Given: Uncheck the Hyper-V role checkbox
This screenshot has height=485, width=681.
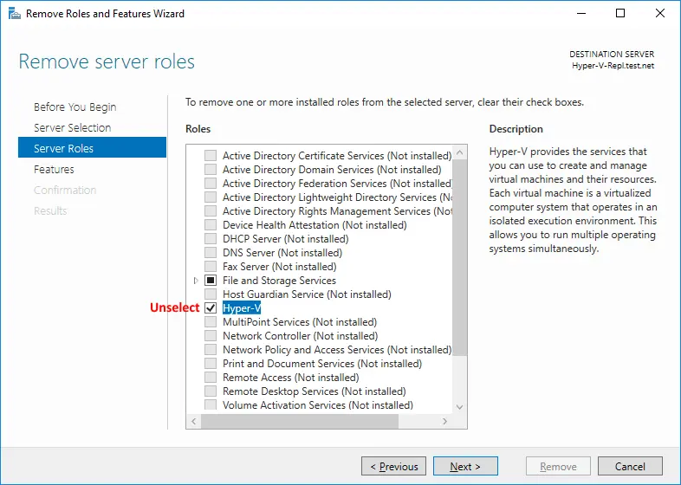Looking at the screenshot, I should click(x=211, y=307).
